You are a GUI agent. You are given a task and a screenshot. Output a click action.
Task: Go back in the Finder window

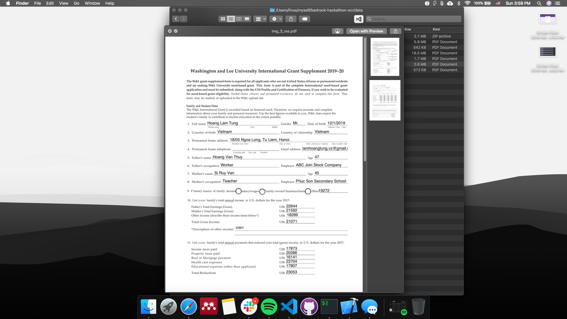coord(176,19)
